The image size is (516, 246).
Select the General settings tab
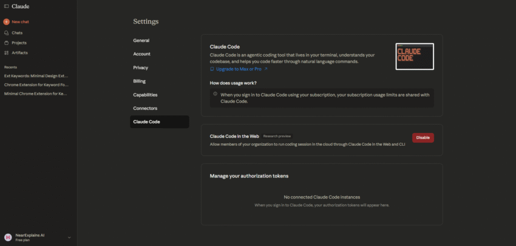(141, 41)
